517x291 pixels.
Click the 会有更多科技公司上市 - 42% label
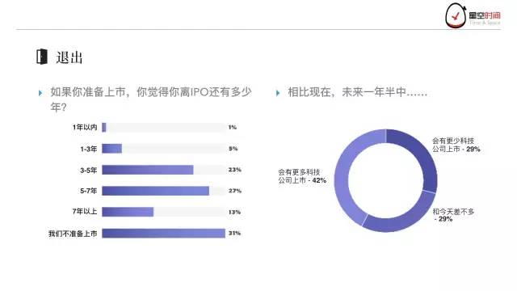click(x=302, y=176)
